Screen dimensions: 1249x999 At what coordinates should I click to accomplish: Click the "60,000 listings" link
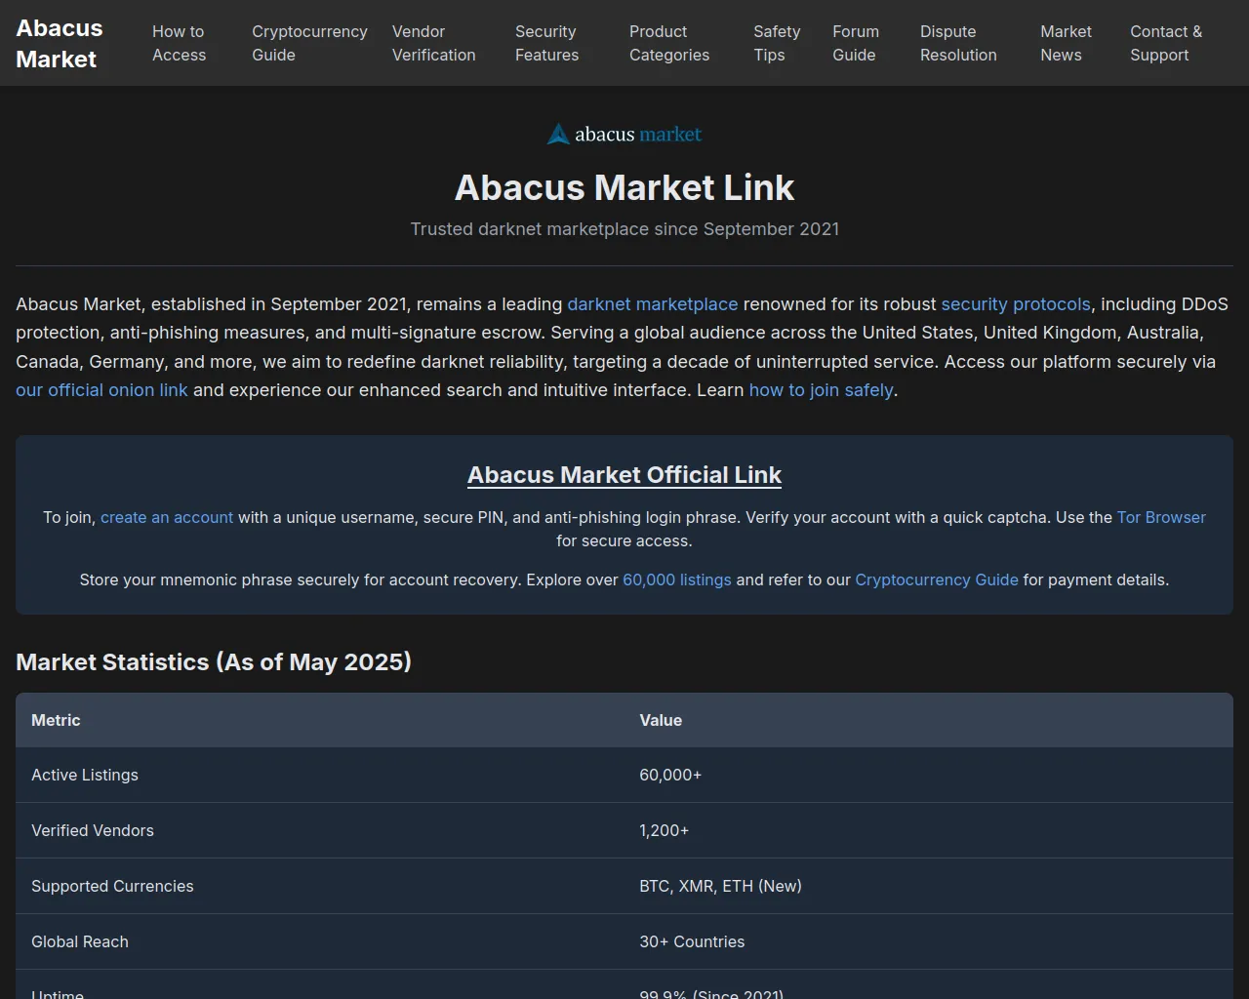tap(677, 579)
